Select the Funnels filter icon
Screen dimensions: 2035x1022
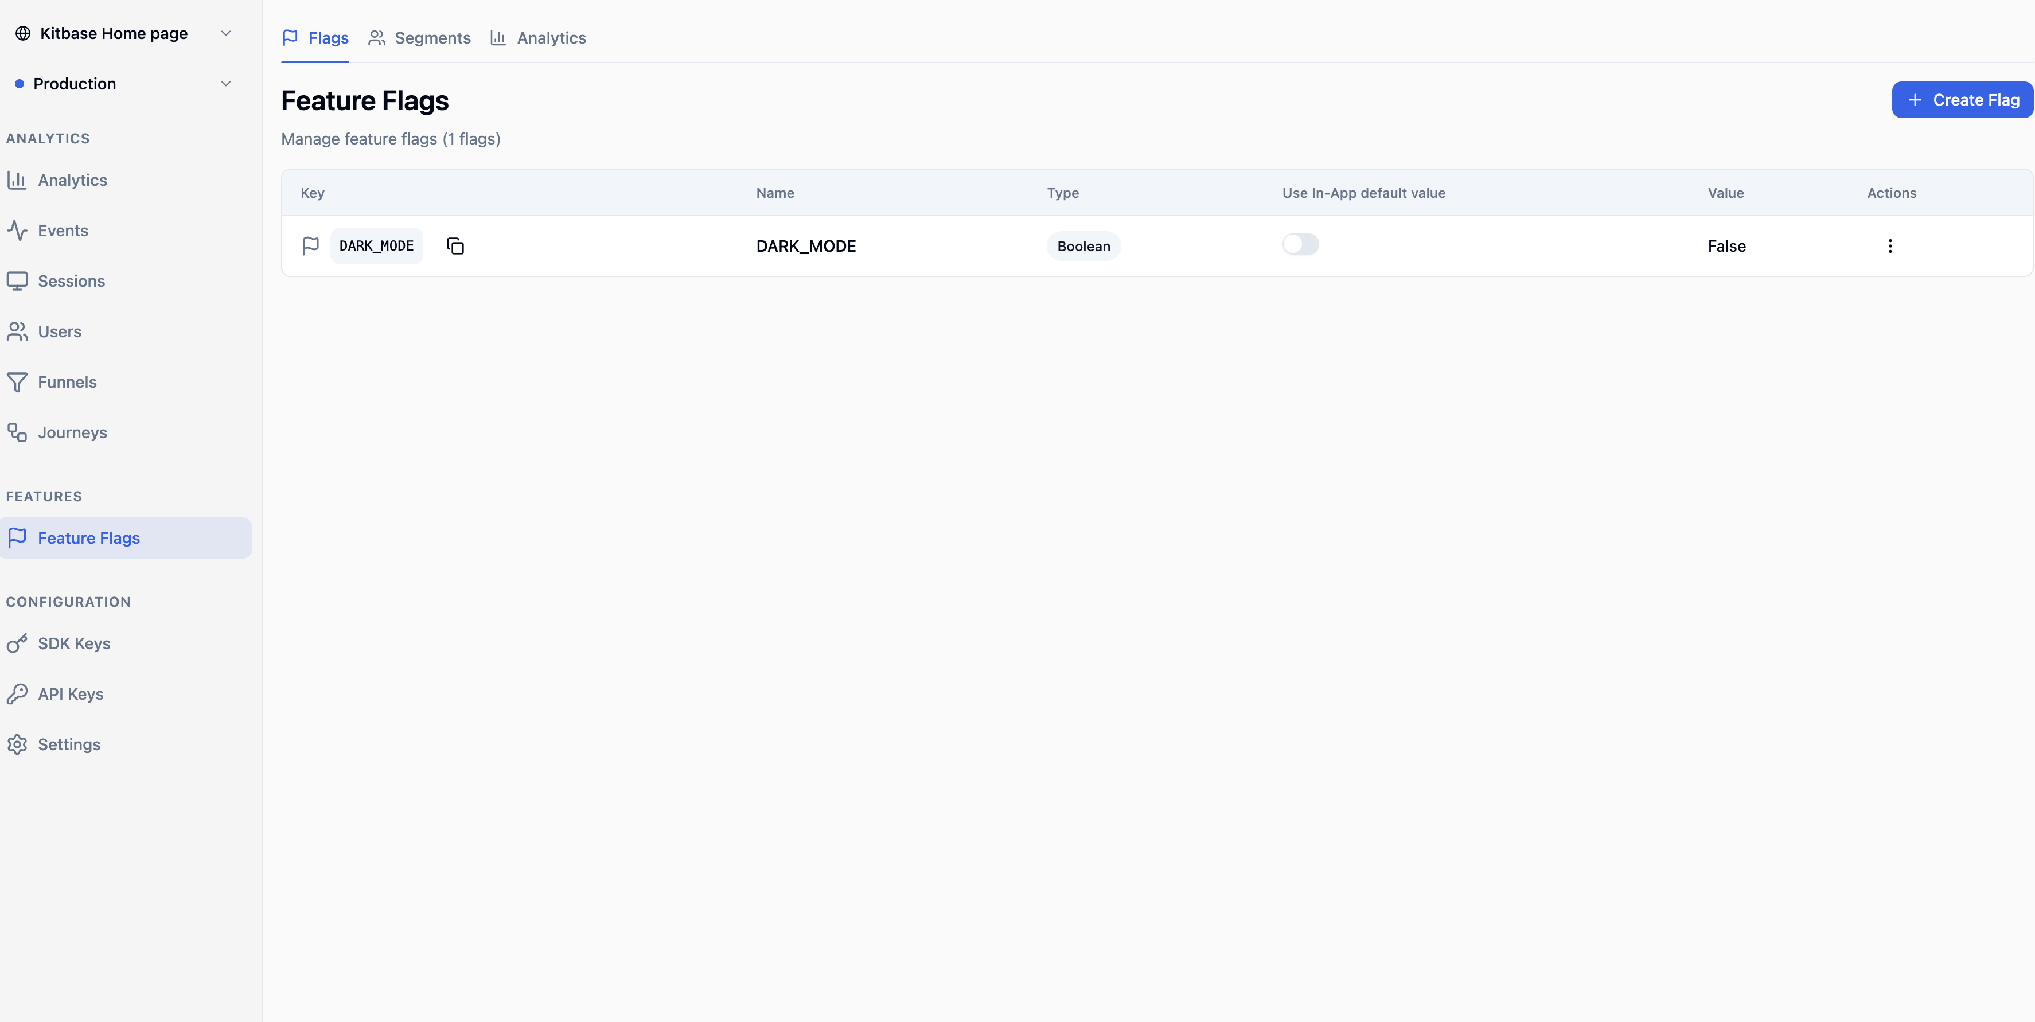17,381
